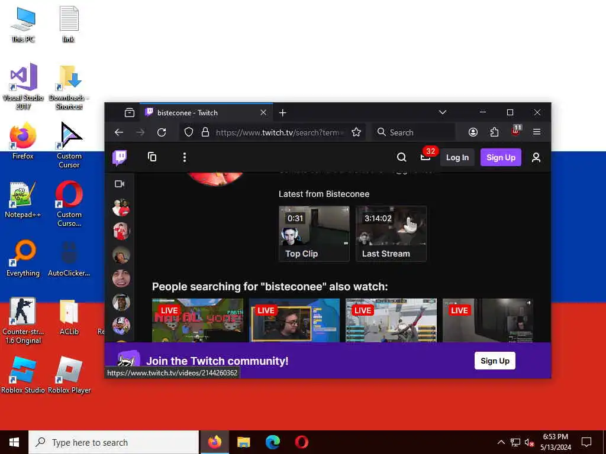Click the Firefox Search box
Screen dimensions: 606x454
tap(414, 132)
